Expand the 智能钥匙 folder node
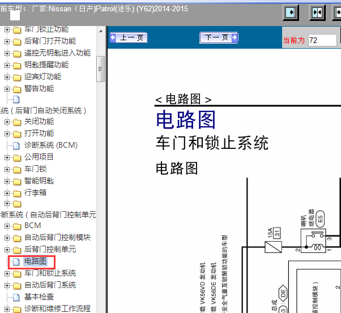 coord(7,181)
